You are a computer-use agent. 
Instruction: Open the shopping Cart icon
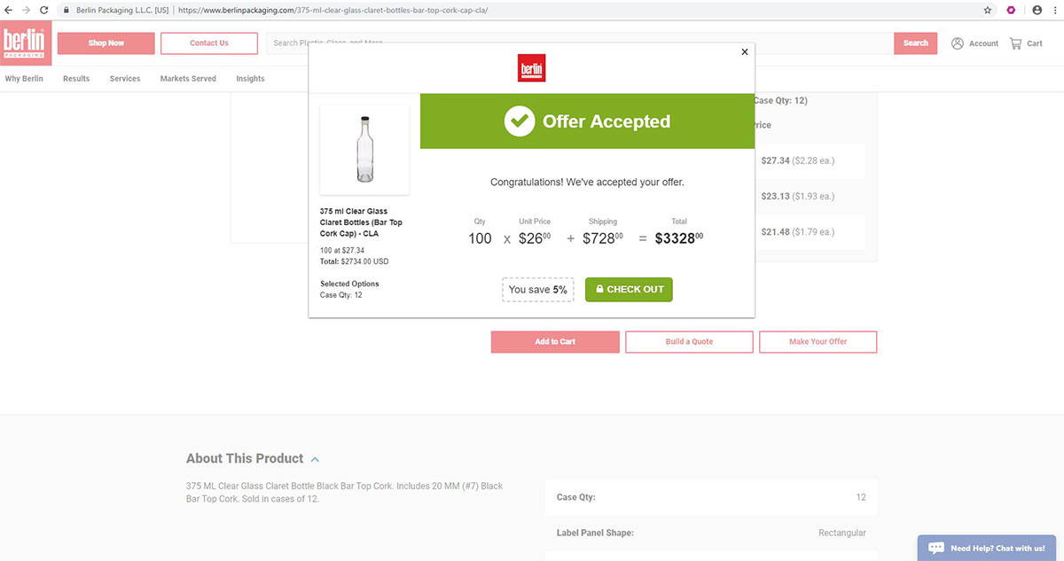click(x=1016, y=43)
